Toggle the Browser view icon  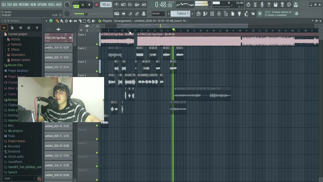coord(226,14)
